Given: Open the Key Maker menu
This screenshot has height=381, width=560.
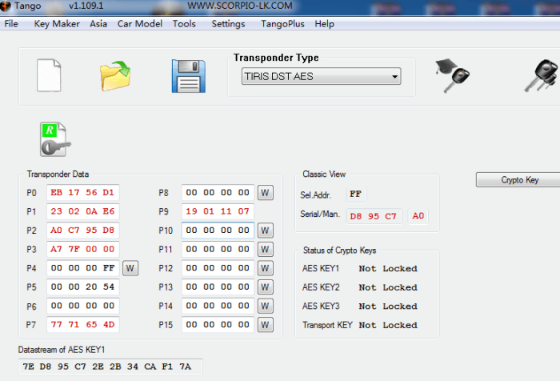Looking at the screenshot, I should 57,24.
